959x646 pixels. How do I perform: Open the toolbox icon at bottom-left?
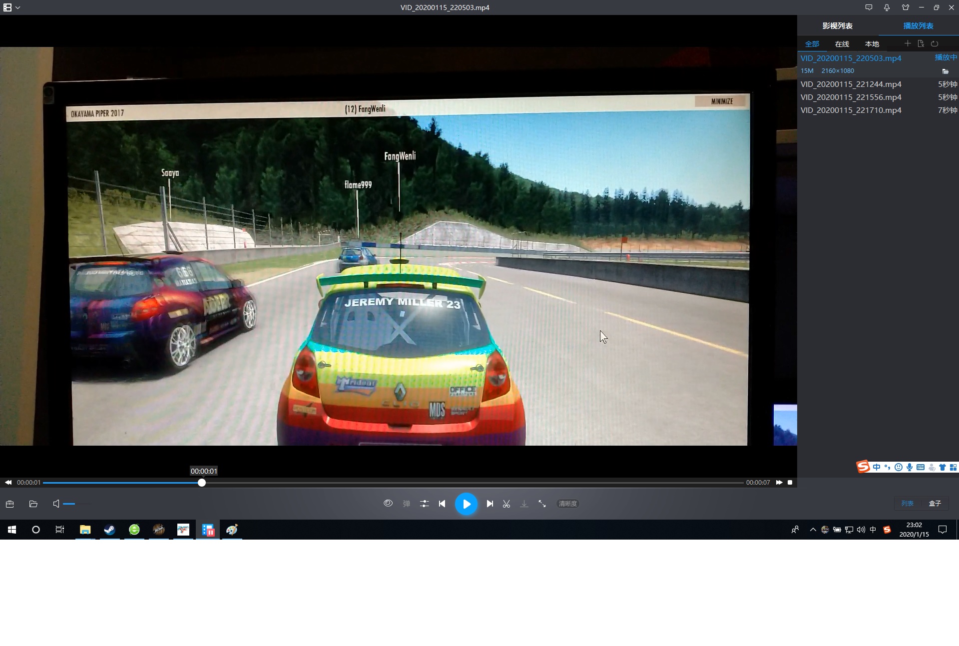click(9, 504)
